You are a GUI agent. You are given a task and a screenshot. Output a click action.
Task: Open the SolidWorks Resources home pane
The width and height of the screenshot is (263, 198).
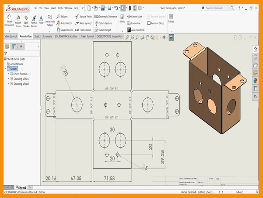click(x=255, y=49)
